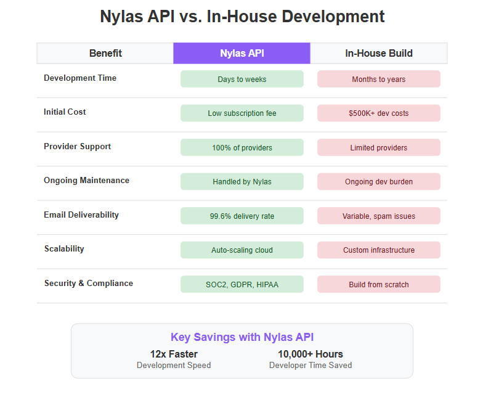Click the 'Nylas API vs. In-House Development' title
The width and height of the screenshot is (491, 397).
click(242, 17)
